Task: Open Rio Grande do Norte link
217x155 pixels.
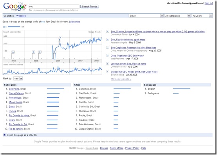Action: coord(19,115)
